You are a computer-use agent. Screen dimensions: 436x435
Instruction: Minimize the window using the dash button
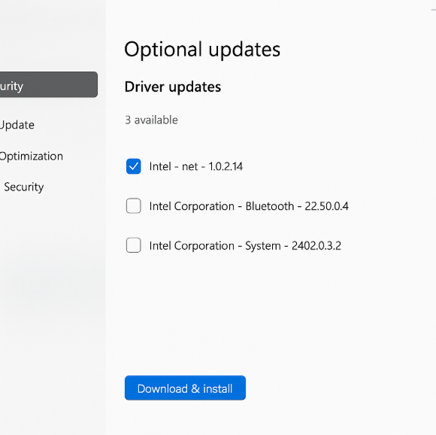(433, 10)
